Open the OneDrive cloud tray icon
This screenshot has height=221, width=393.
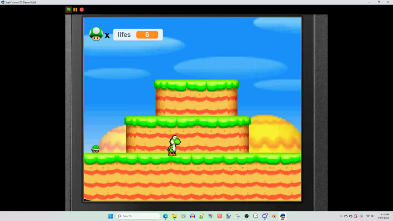point(346,216)
